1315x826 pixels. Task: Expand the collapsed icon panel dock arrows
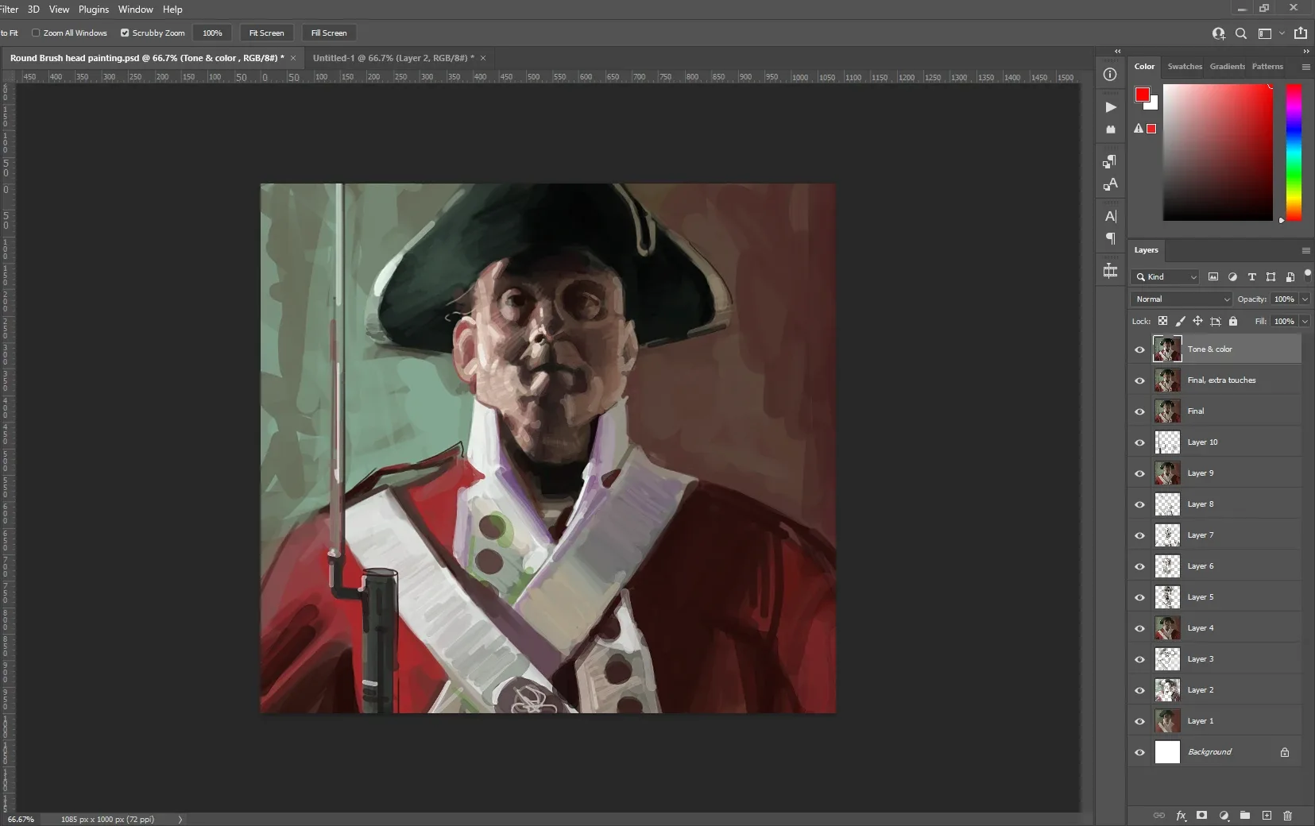(x=1118, y=51)
